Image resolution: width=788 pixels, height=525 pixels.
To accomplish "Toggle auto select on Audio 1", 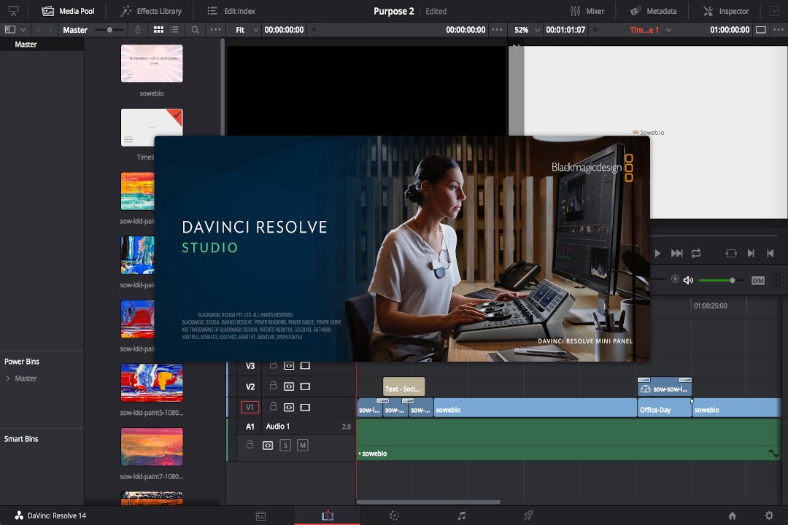I will tap(268, 445).
